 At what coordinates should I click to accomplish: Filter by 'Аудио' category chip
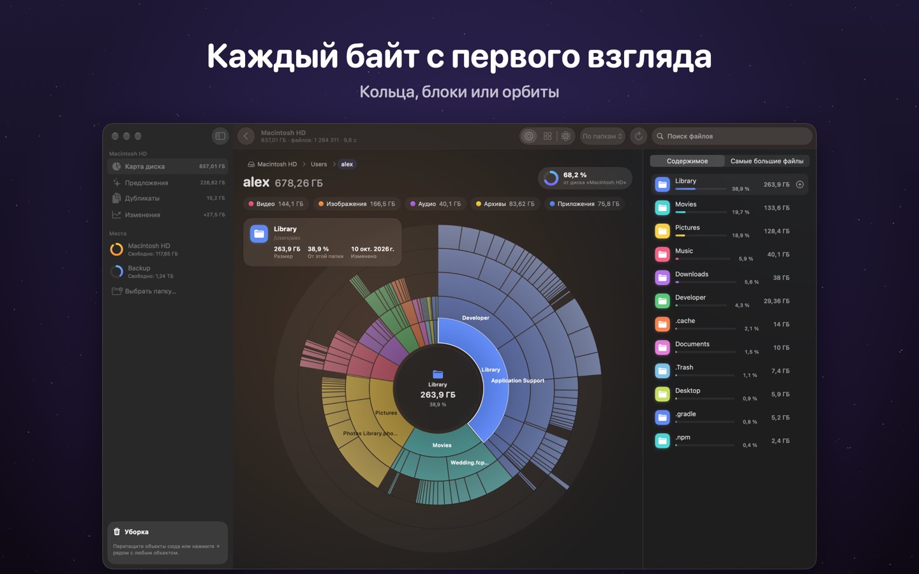(x=435, y=204)
